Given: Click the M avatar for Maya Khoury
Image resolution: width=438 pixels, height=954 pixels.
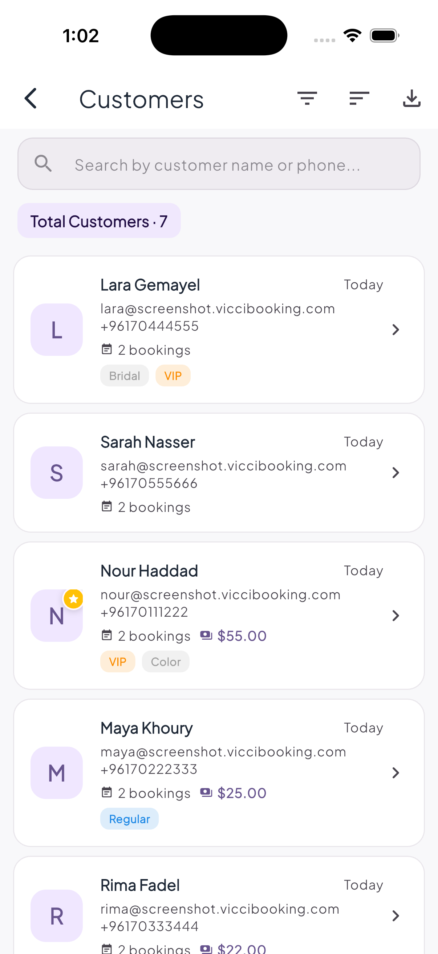Looking at the screenshot, I should 57,772.
